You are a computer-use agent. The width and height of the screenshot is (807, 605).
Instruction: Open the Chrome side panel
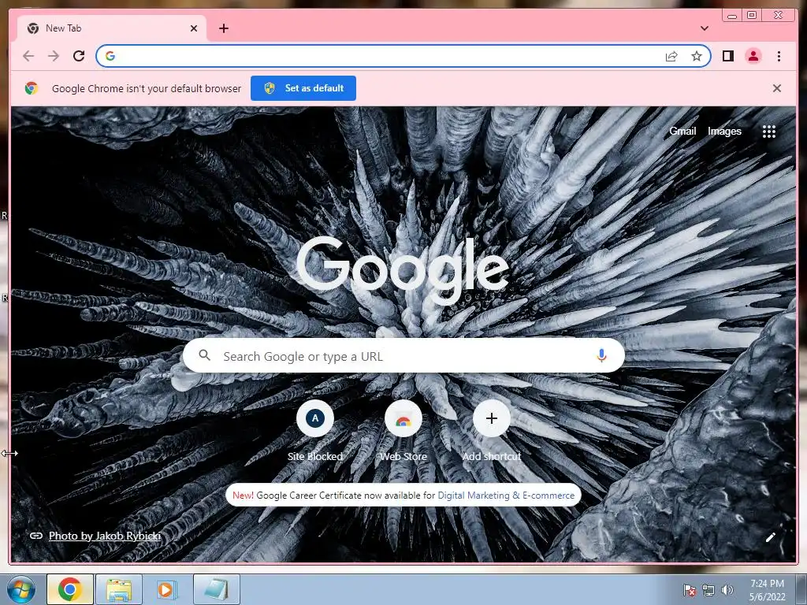727,56
